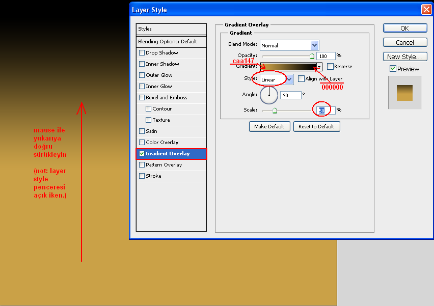This screenshot has width=434, height=306.
Task: Click the style preview thumbnail
Action: [404, 93]
